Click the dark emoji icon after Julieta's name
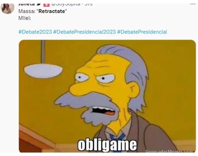This screenshot has height=156, width=198. point(39,5)
